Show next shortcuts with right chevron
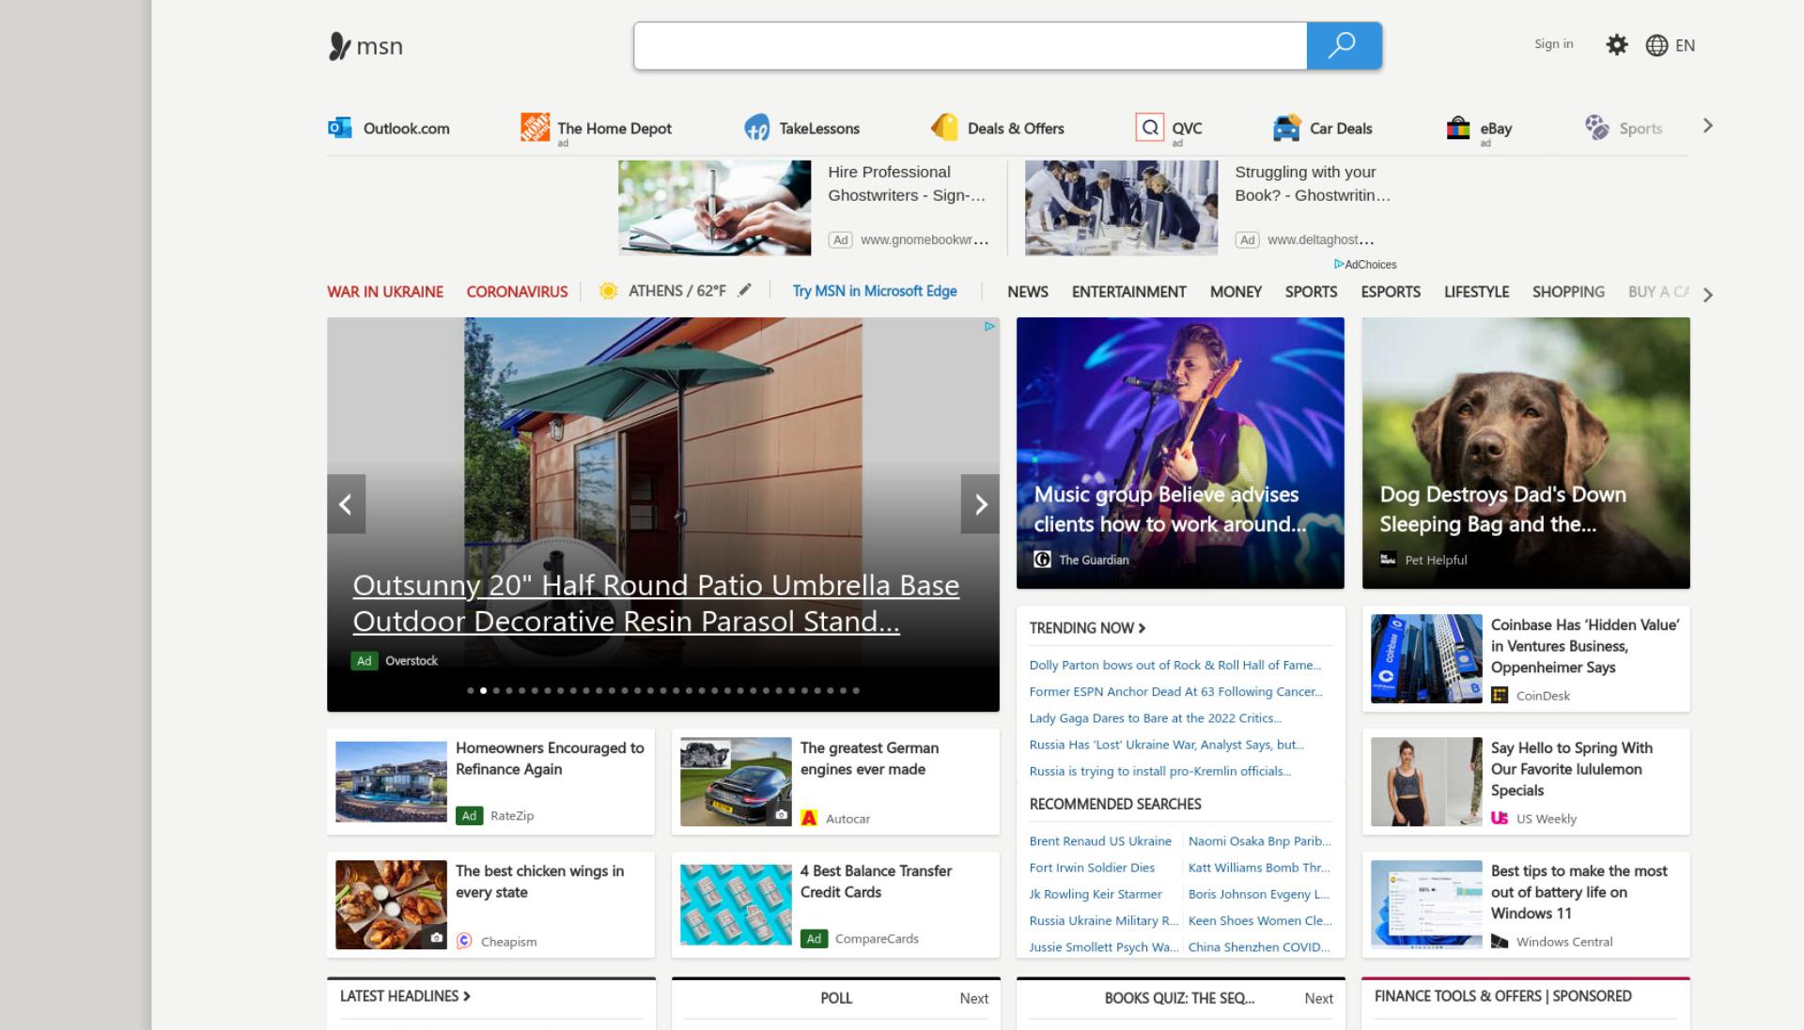The image size is (1804, 1030). (x=1708, y=126)
